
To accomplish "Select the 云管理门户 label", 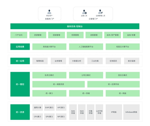I will (93, 19).
